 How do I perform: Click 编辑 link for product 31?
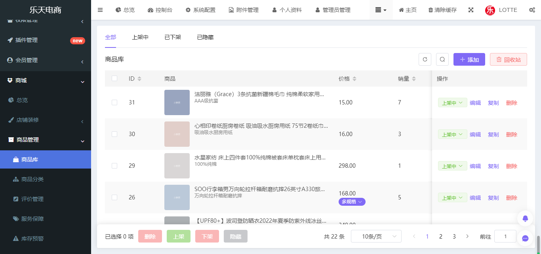475,103
